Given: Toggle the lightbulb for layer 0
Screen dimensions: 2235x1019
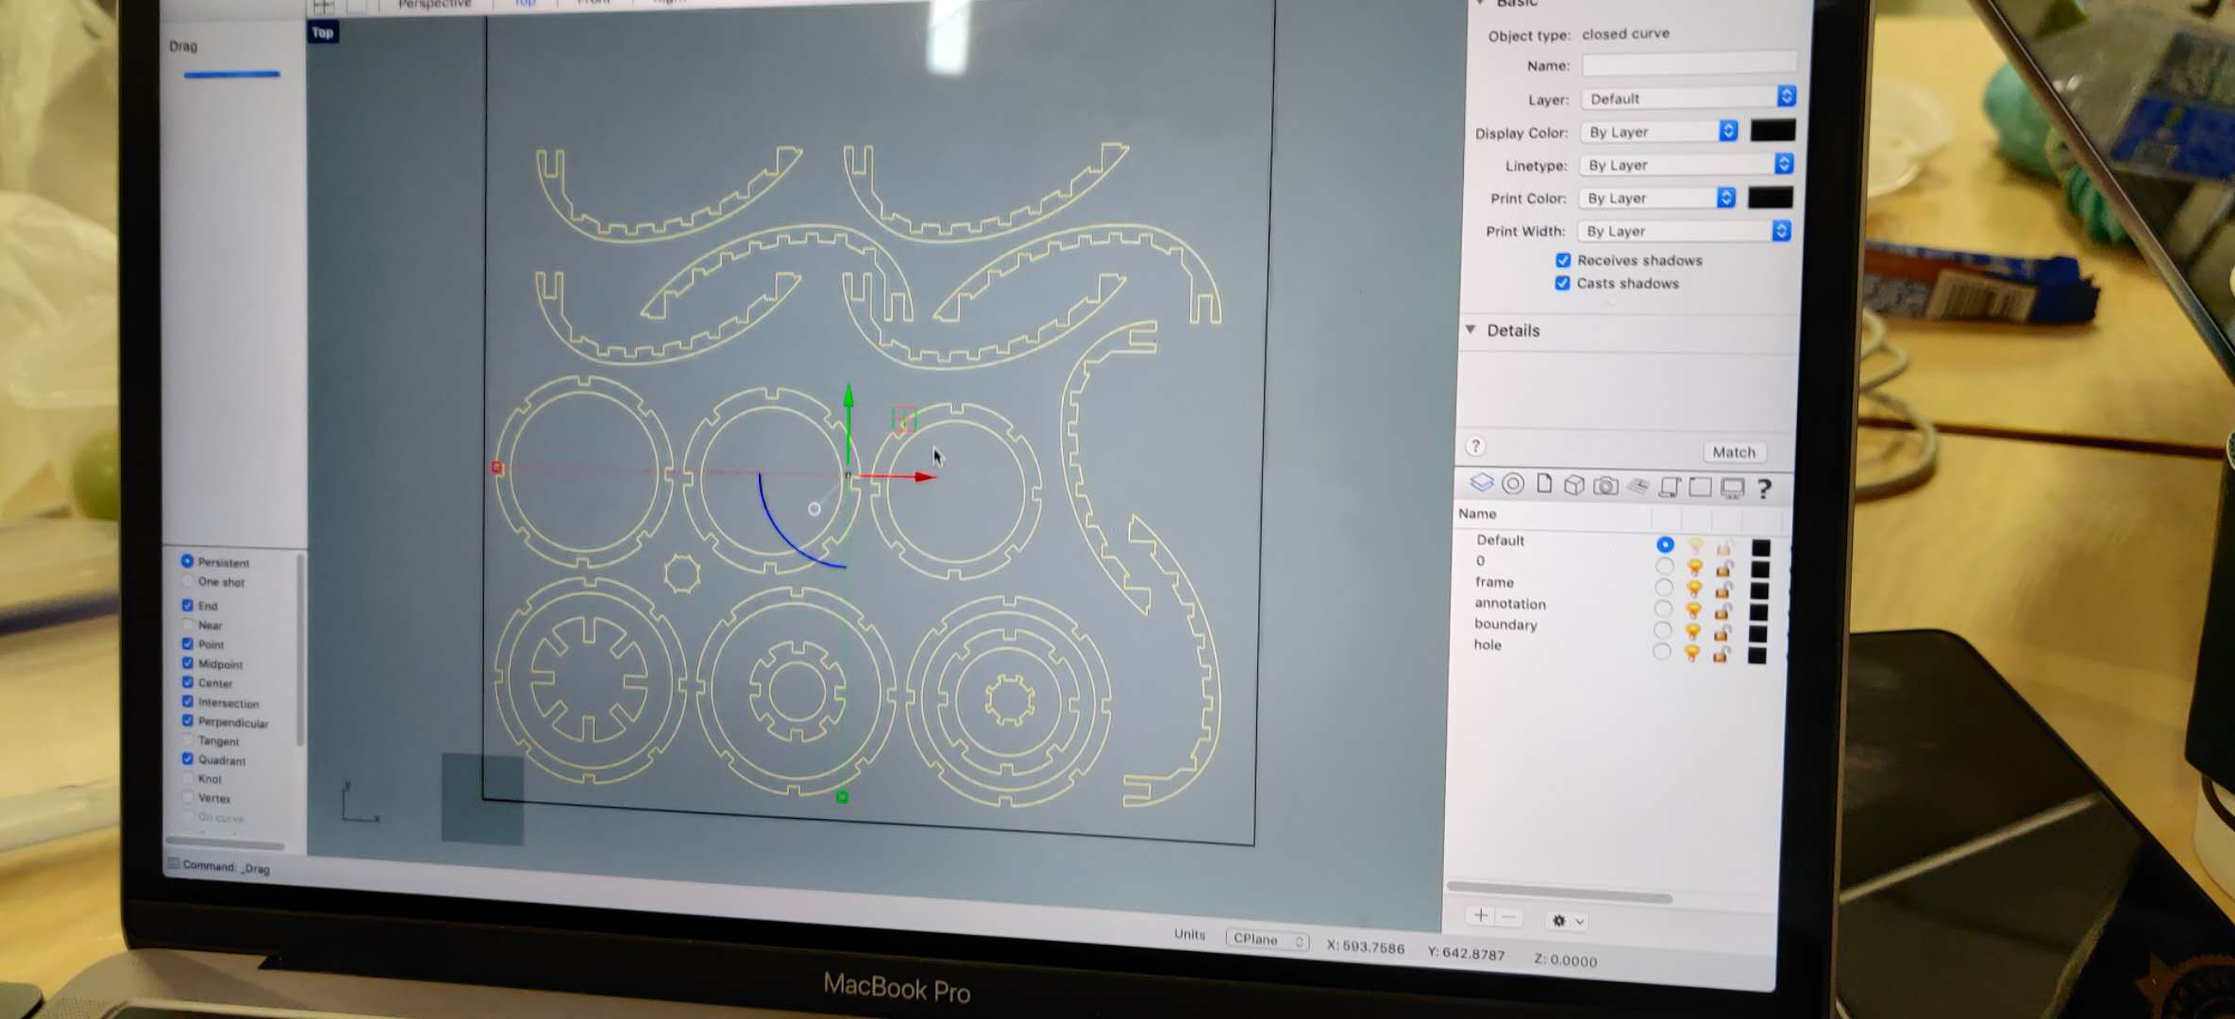Looking at the screenshot, I should tap(1695, 567).
